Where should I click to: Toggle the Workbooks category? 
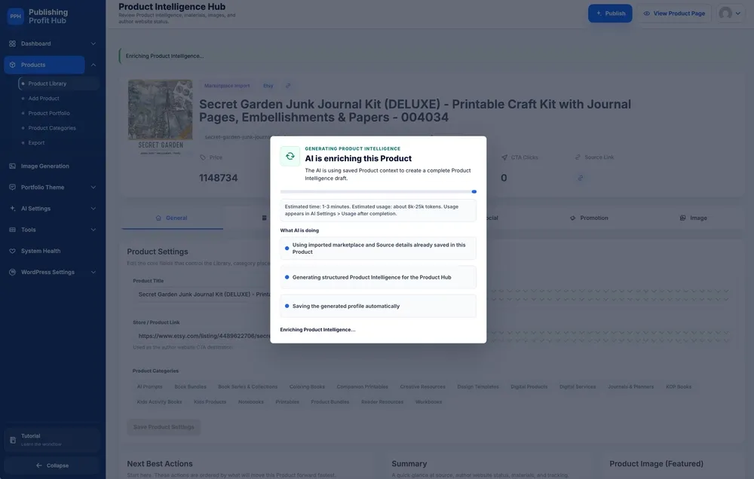coord(428,402)
